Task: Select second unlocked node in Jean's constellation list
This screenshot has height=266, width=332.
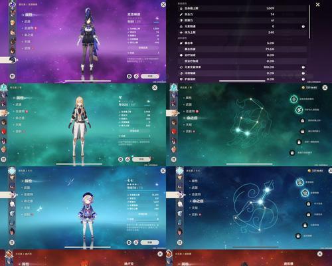Action: click(x=299, y=110)
